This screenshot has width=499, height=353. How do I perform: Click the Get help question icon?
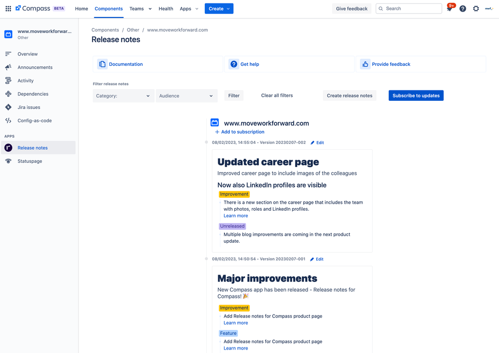(234, 64)
